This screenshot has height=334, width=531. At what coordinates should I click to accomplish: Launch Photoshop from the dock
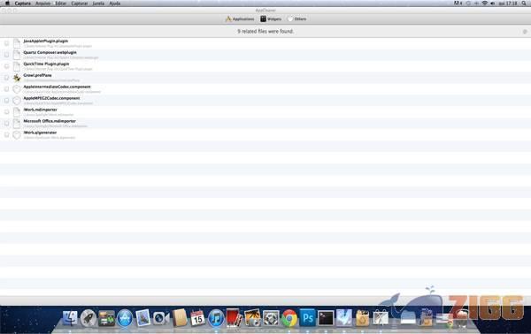(307, 318)
